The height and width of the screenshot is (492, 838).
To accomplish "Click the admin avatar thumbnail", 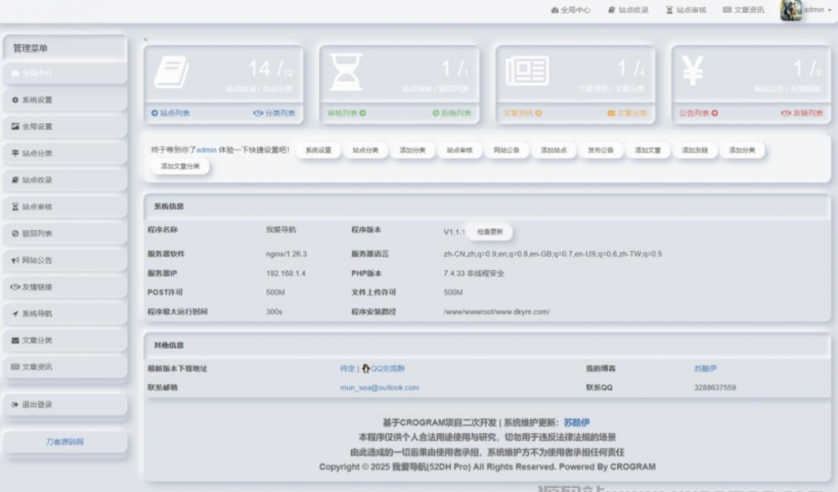I will [791, 11].
